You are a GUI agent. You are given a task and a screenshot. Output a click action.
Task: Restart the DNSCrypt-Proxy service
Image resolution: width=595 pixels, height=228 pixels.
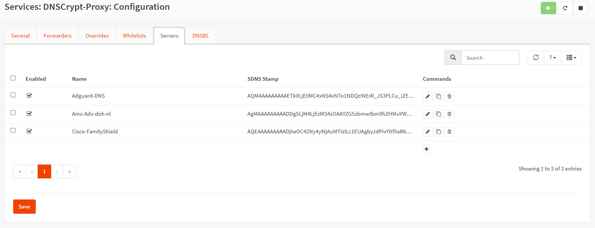click(x=565, y=8)
